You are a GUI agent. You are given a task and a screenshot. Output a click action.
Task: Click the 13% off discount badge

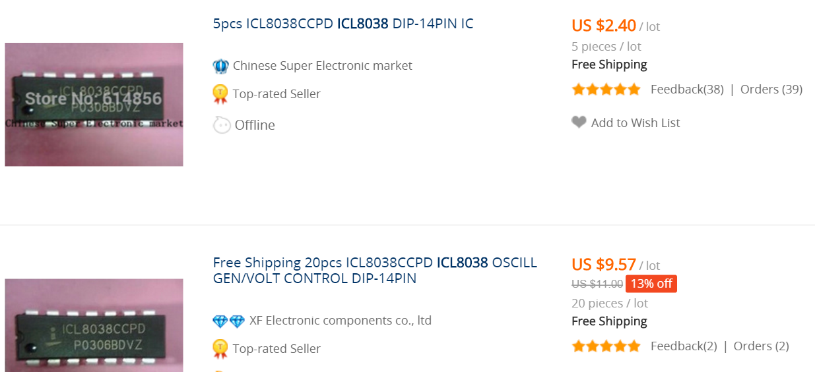651,284
